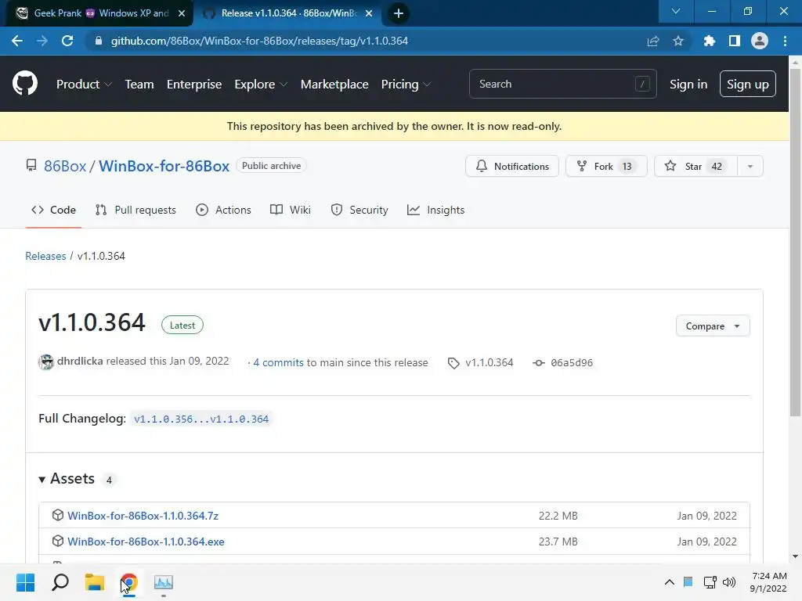
Task: Open the Team page
Action: click(139, 85)
